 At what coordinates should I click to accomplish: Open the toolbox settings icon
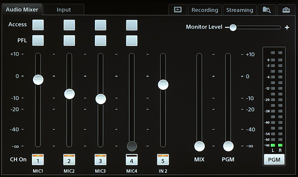click(x=286, y=10)
